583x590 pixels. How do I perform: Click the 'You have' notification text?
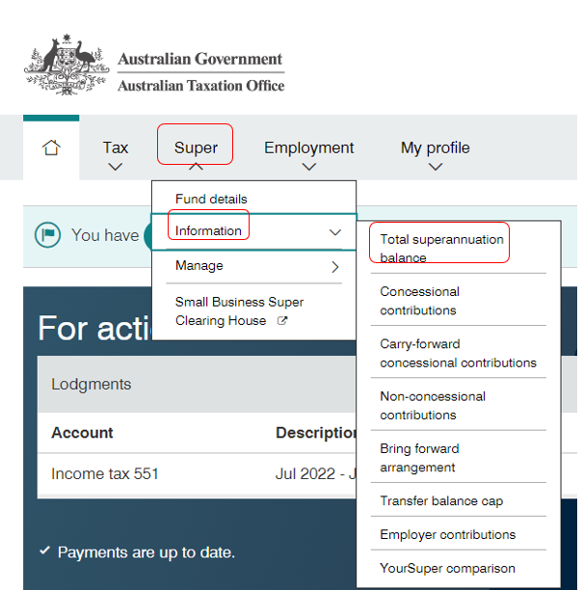click(x=105, y=235)
